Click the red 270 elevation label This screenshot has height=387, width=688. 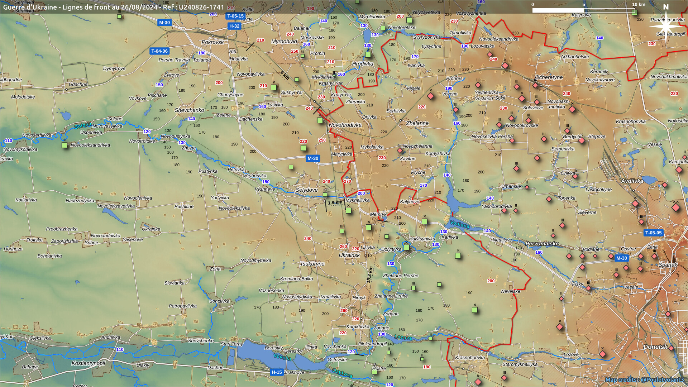[347, 181]
